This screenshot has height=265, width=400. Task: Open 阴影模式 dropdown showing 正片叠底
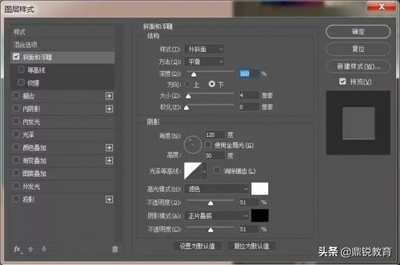tap(217, 216)
